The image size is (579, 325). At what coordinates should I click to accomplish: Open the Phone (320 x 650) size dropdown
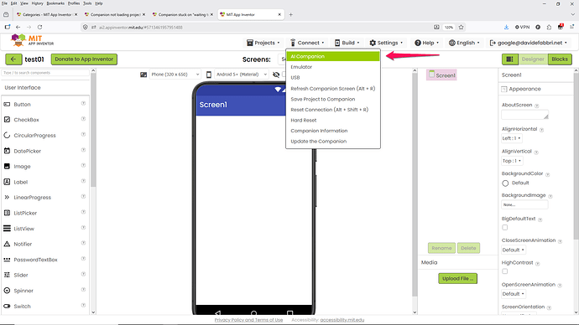coord(175,75)
